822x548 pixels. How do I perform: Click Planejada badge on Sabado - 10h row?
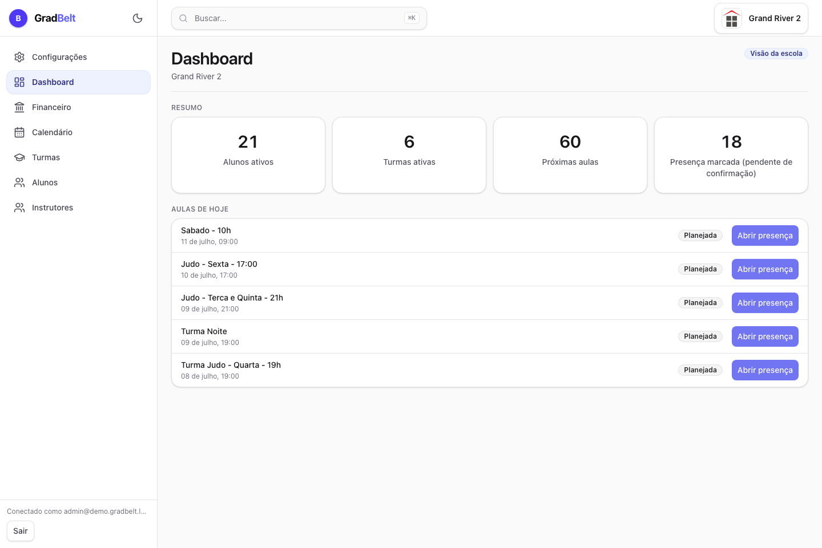click(x=700, y=236)
